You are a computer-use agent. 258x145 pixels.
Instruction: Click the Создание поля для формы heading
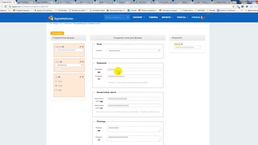128,38
